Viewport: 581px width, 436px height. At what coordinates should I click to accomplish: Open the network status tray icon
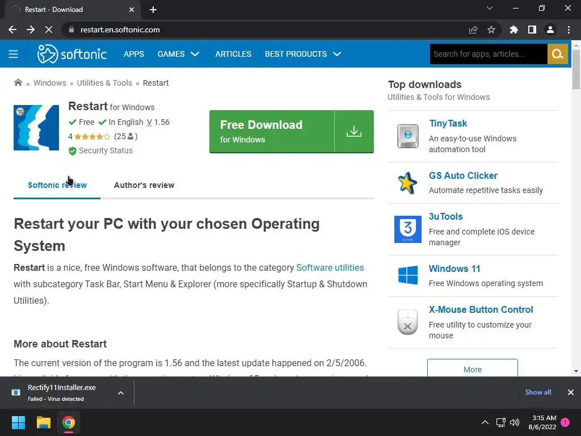pos(500,422)
